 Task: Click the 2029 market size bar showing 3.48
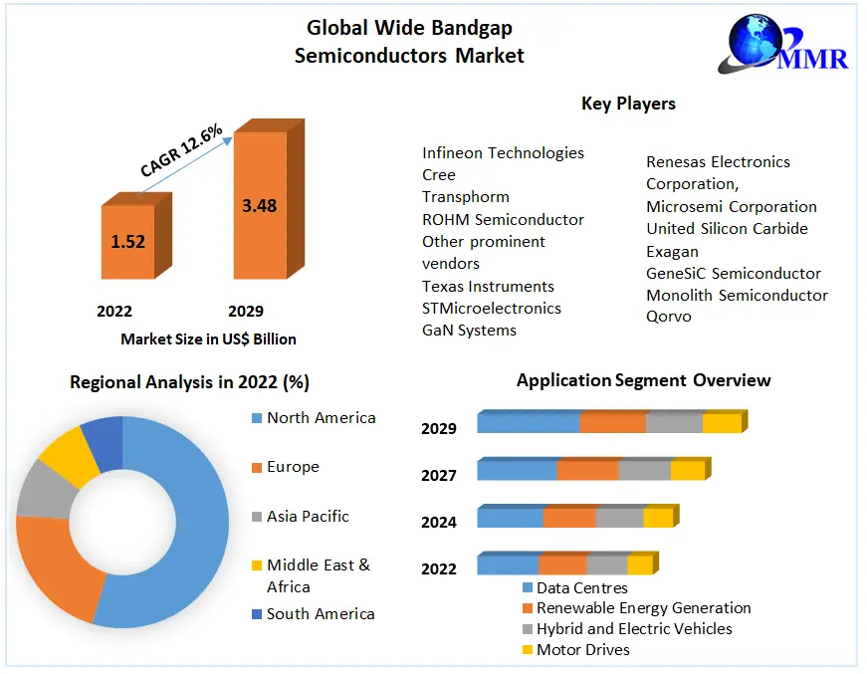pyautogui.click(x=260, y=206)
